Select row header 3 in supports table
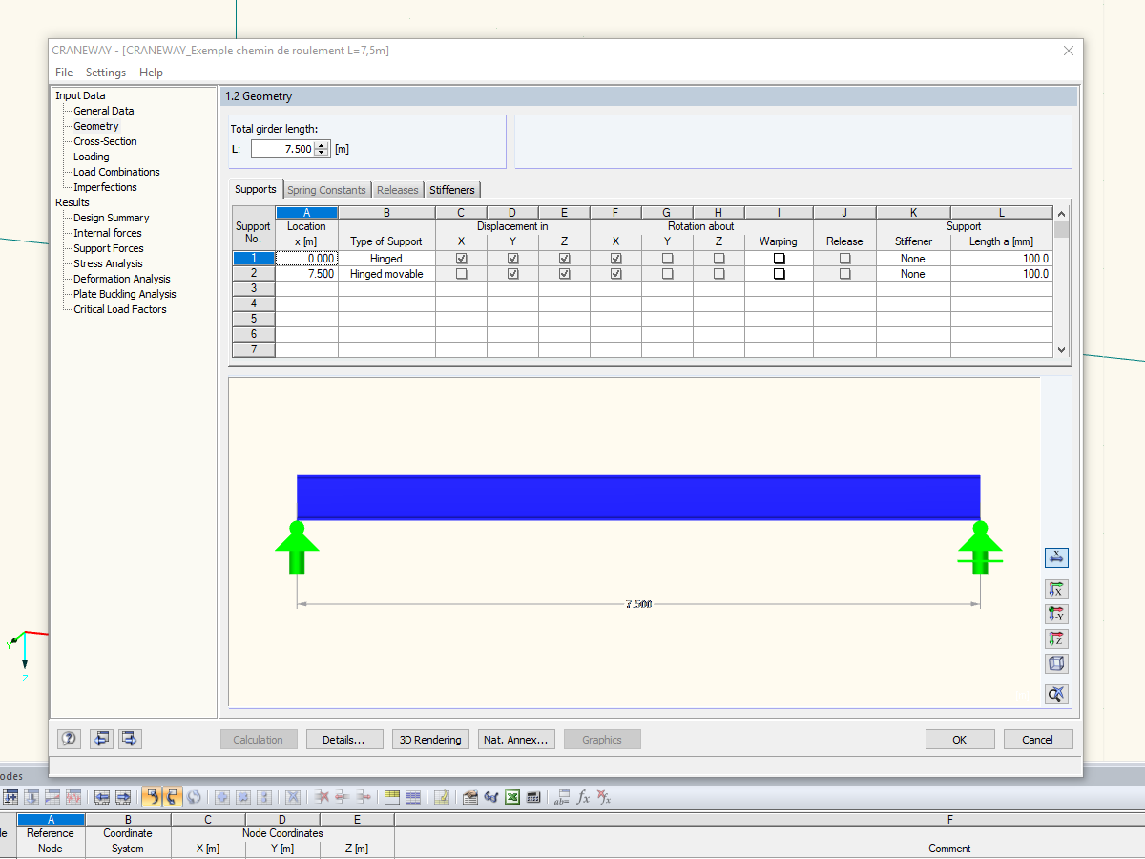 [254, 289]
